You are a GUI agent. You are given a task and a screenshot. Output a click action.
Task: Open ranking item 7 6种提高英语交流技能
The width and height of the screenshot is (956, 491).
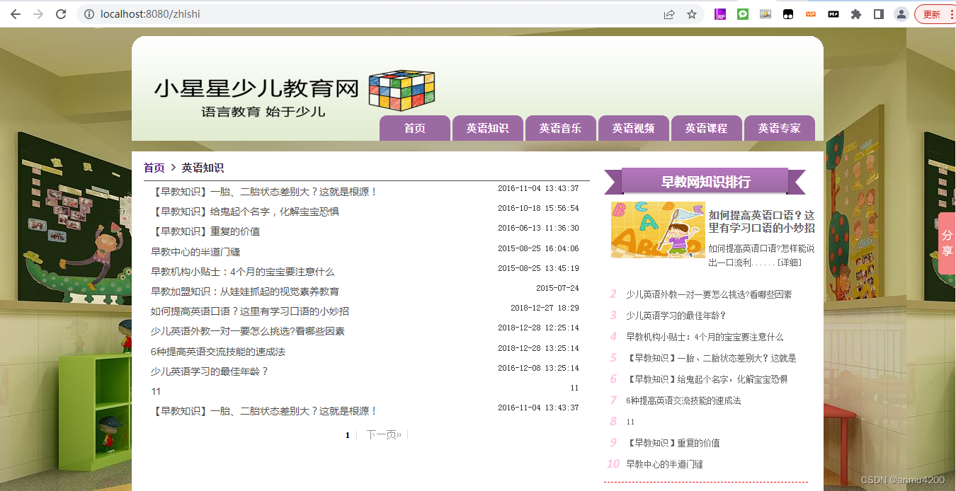(683, 400)
